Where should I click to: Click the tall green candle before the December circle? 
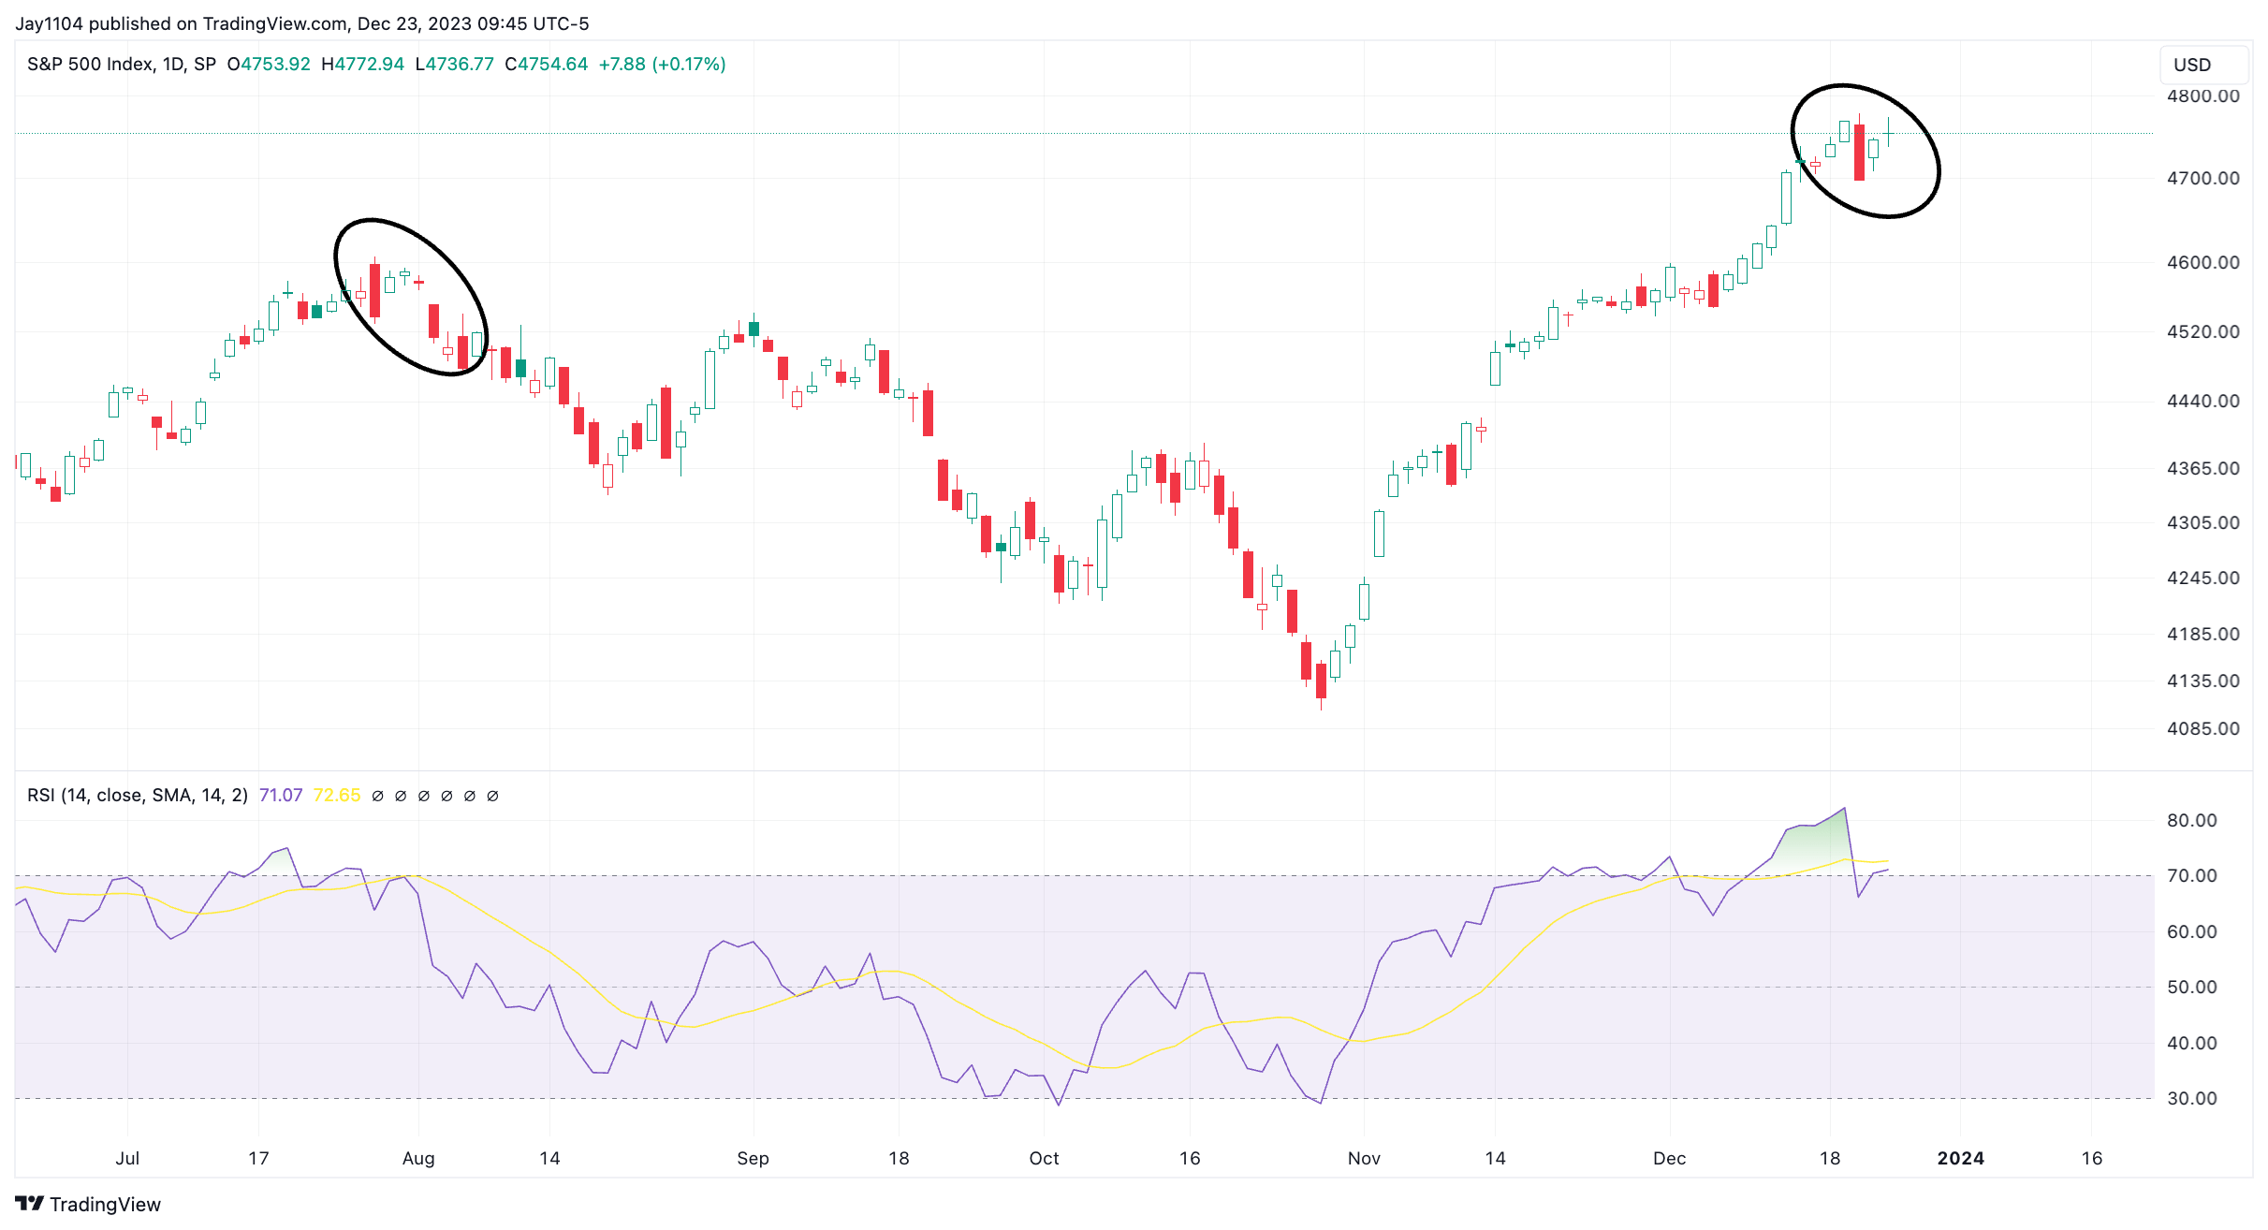(x=1786, y=198)
